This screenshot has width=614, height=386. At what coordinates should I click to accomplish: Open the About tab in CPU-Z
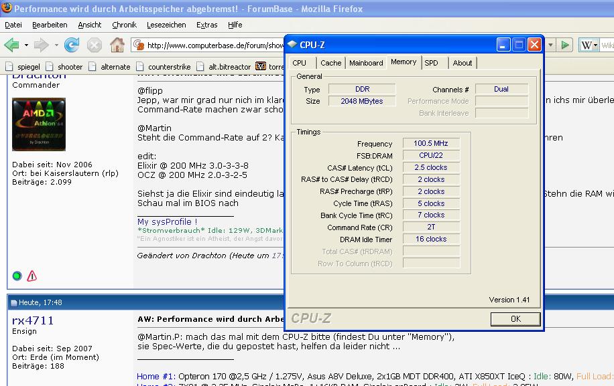(x=463, y=63)
